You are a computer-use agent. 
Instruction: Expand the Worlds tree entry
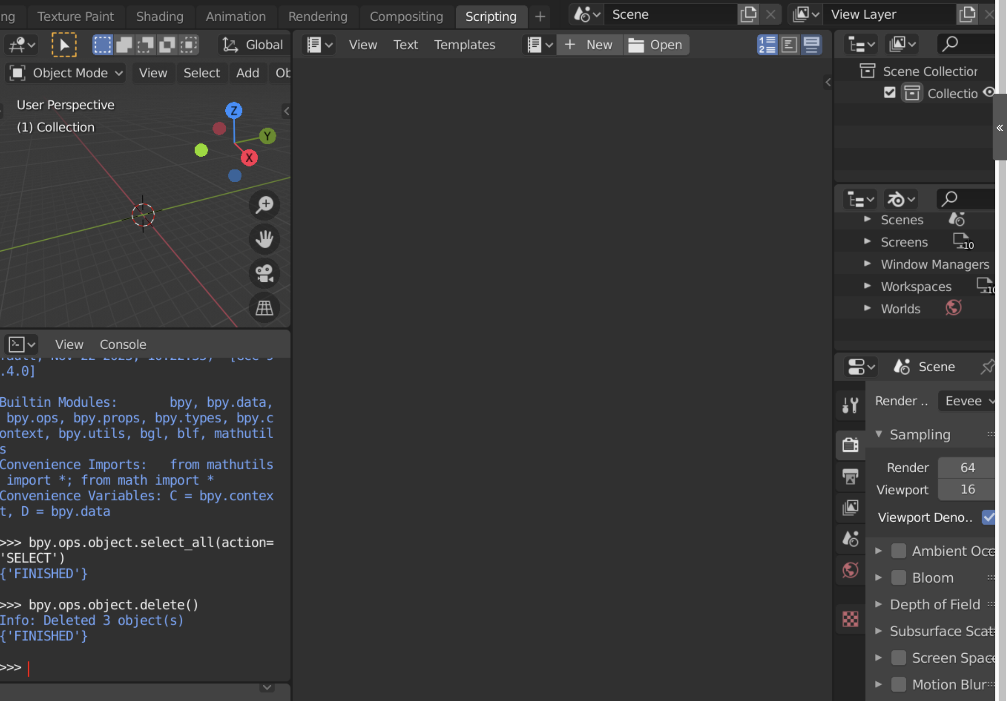click(x=867, y=308)
